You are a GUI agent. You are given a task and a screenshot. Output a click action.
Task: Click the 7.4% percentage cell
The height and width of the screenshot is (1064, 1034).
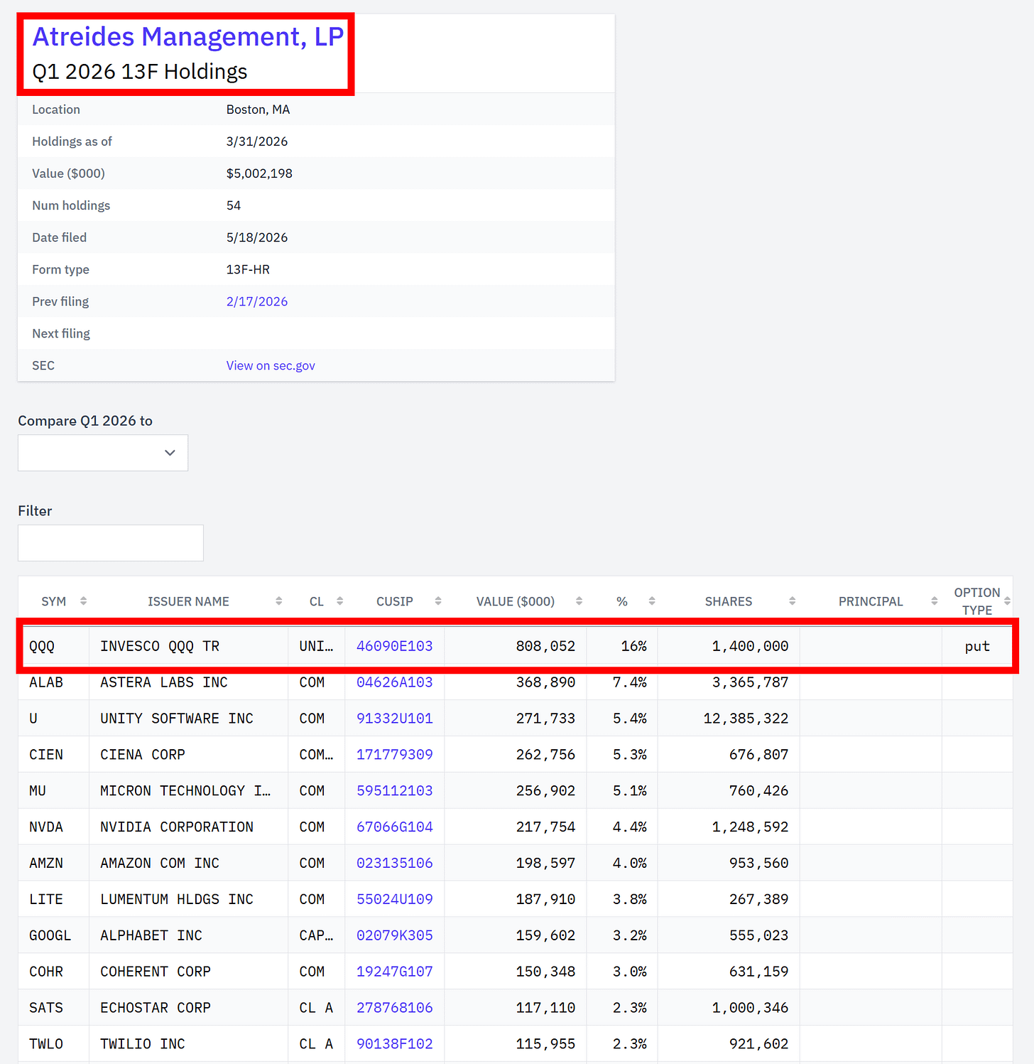(622, 682)
